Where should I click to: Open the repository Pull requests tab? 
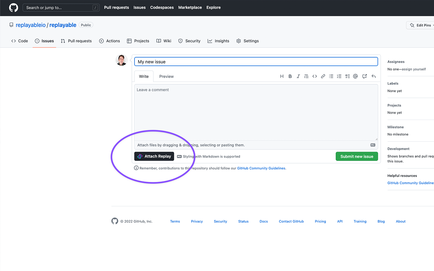pos(76,41)
